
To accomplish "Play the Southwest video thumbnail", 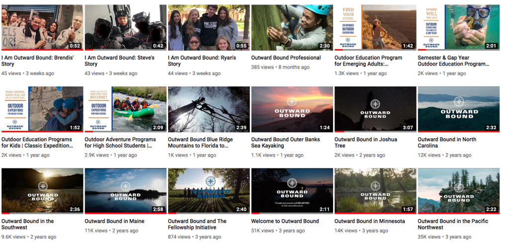I will [42, 191].
